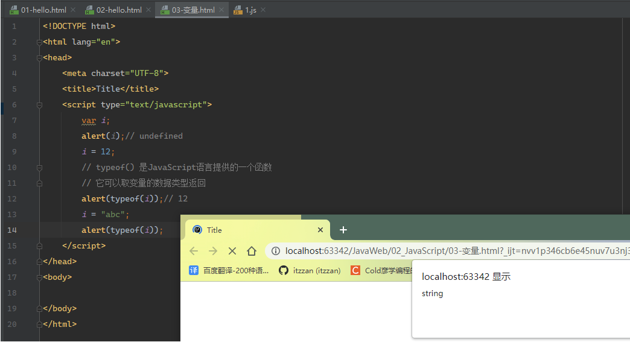Image resolution: width=630 pixels, height=342 pixels.
Task: Click the 'string' alert message text
Action: point(432,294)
